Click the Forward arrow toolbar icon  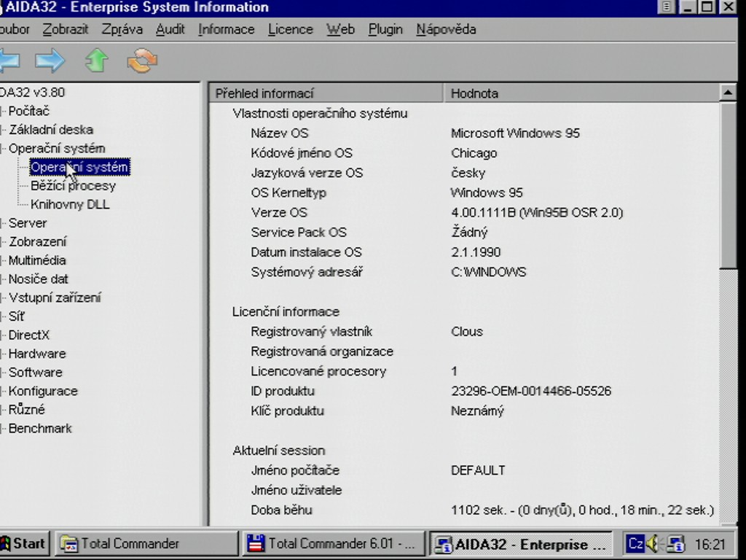pyautogui.click(x=50, y=61)
